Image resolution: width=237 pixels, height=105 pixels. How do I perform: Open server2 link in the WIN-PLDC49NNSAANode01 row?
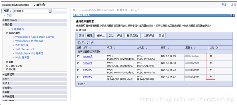pyautogui.click(x=88, y=70)
